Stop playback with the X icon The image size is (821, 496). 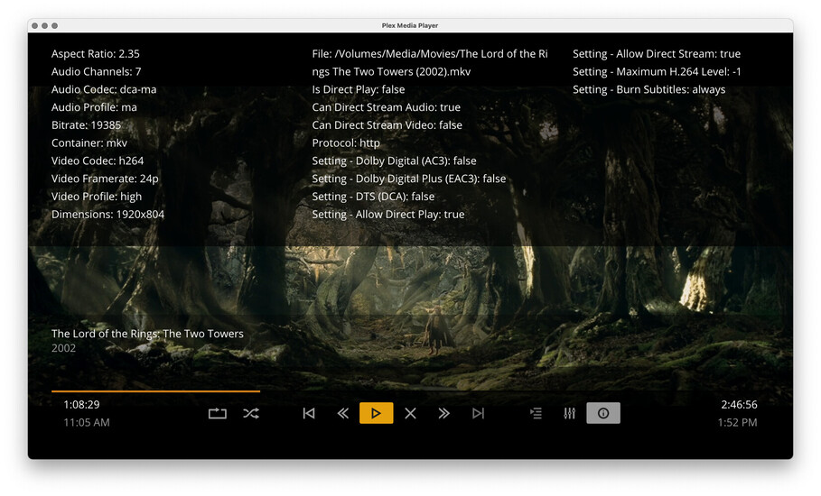(x=410, y=413)
